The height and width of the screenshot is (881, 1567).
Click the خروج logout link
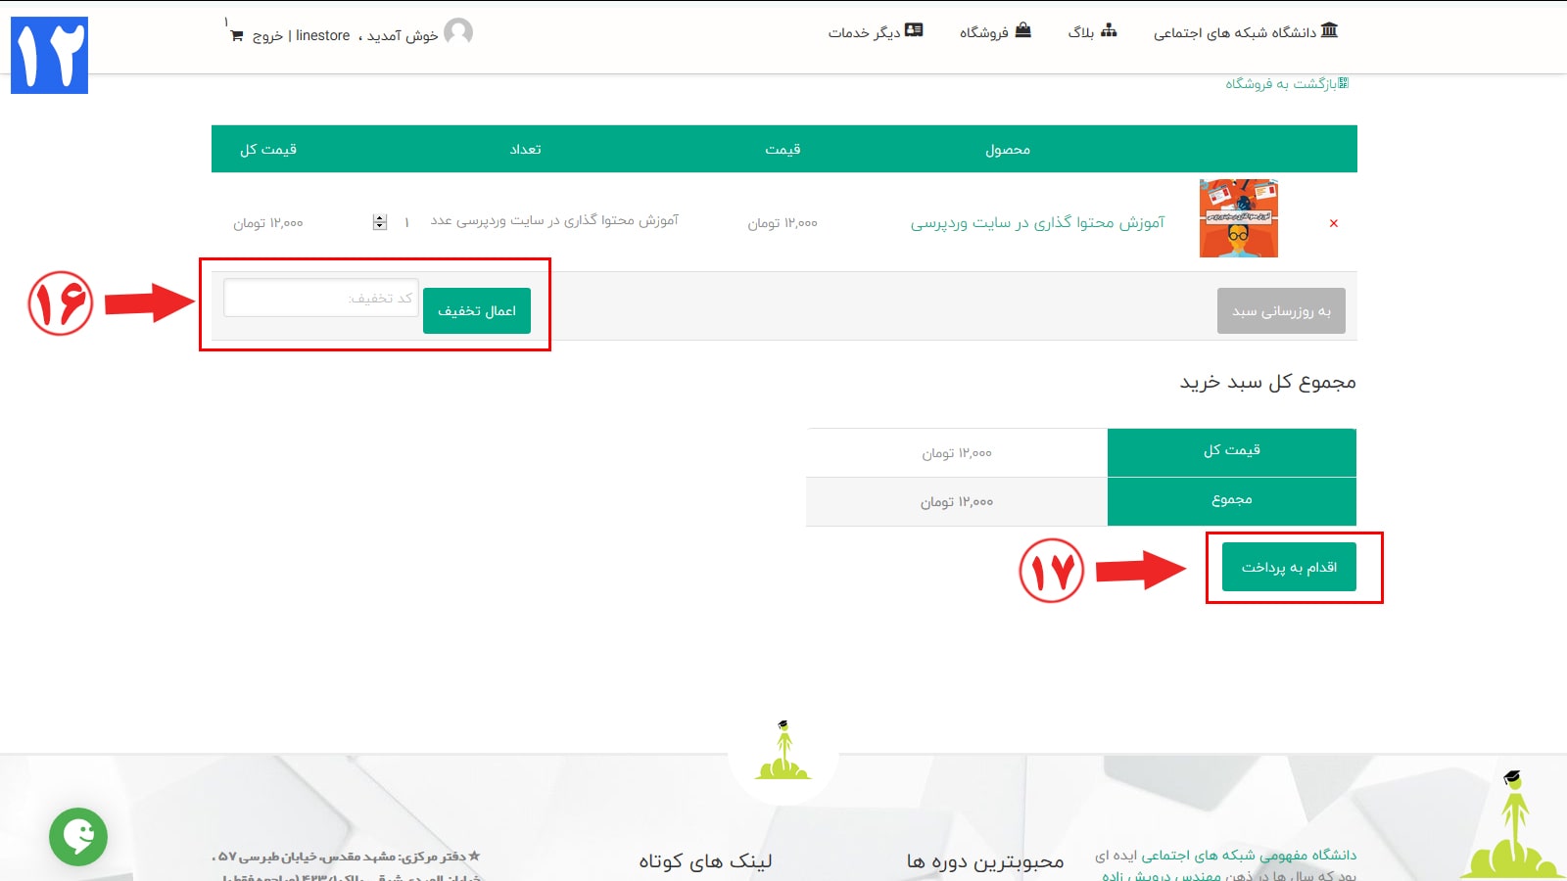(x=267, y=36)
